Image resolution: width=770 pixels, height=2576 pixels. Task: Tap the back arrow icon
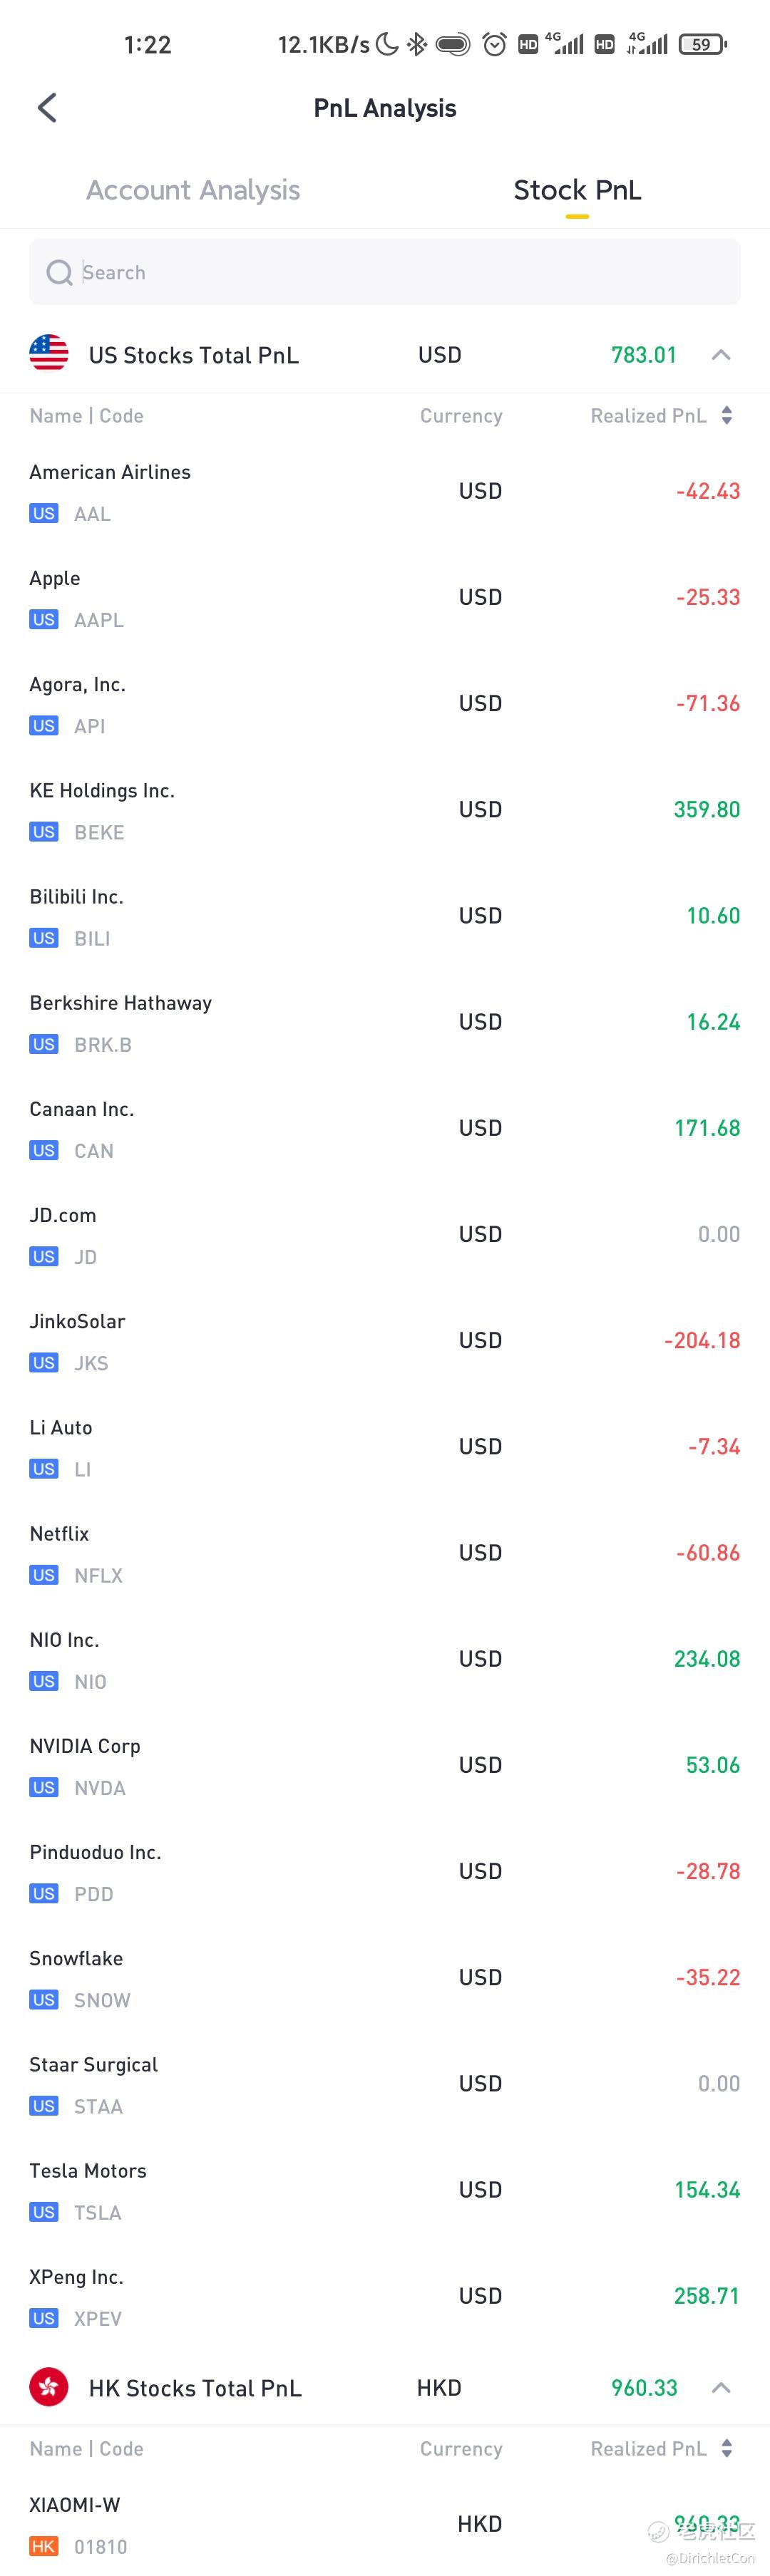tap(47, 108)
